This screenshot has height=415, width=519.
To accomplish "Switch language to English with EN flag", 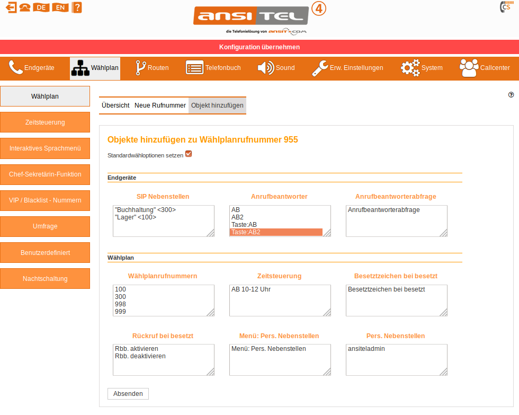I will pyautogui.click(x=60, y=7).
